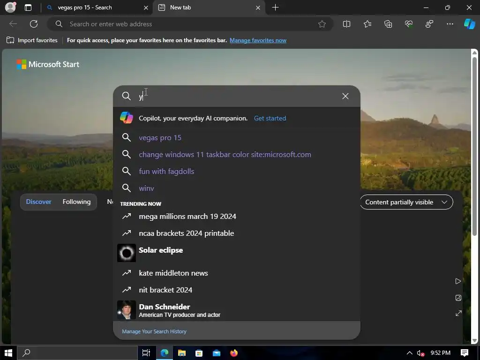This screenshot has width=480, height=360.
Task: Select kate middleton news suggestion
Action: [236, 273]
